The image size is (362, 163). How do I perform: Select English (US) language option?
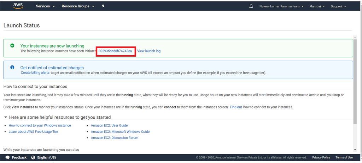[x=46, y=157]
